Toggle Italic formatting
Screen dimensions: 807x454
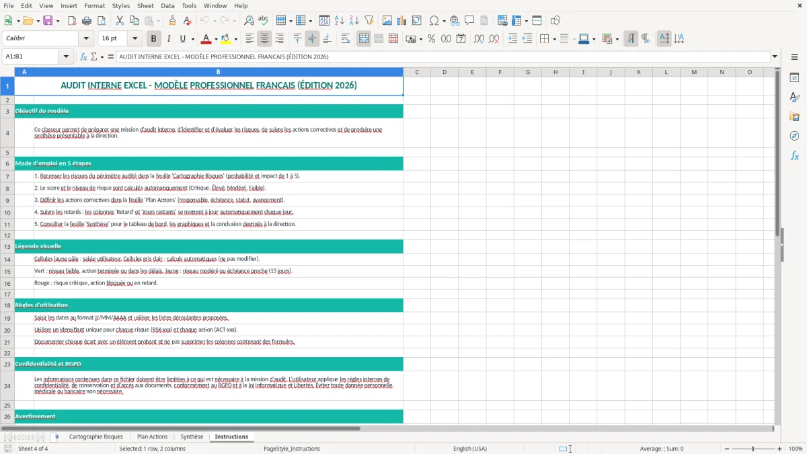coord(168,39)
